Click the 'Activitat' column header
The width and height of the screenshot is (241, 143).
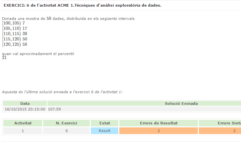(x=23, y=123)
